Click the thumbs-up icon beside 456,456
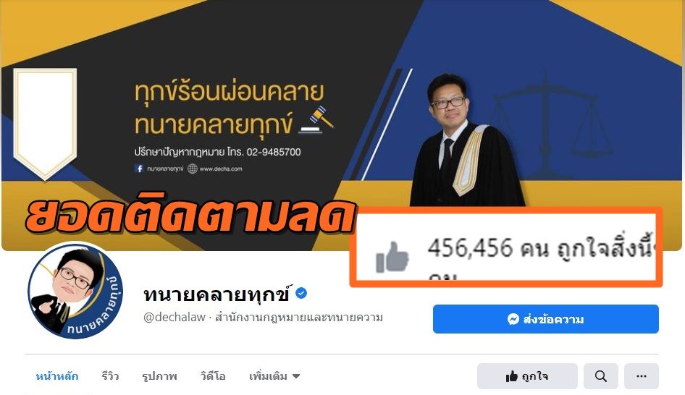685x395 pixels. [x=392, y=258]
